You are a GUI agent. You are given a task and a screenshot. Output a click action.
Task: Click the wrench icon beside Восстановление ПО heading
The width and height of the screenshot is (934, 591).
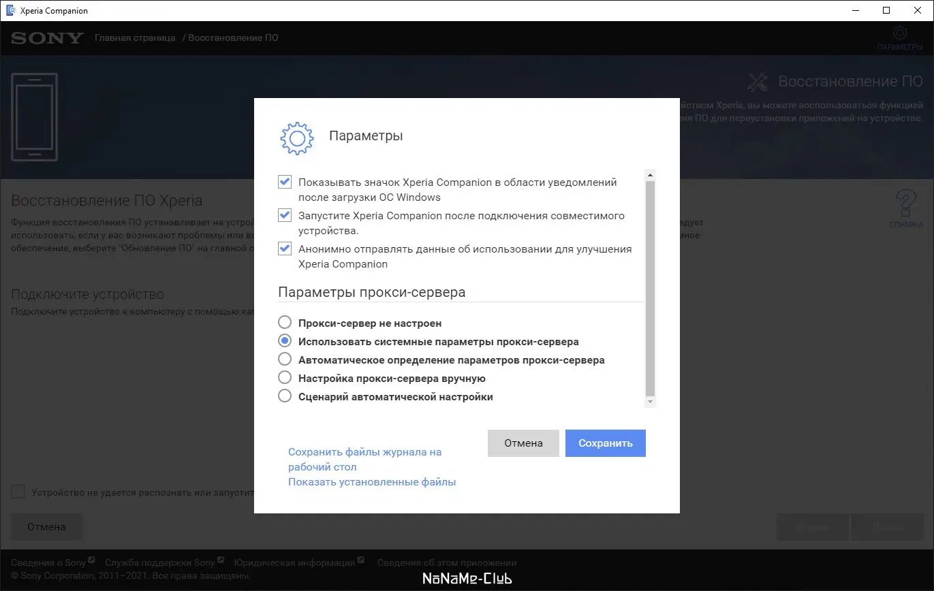[758, 82]
